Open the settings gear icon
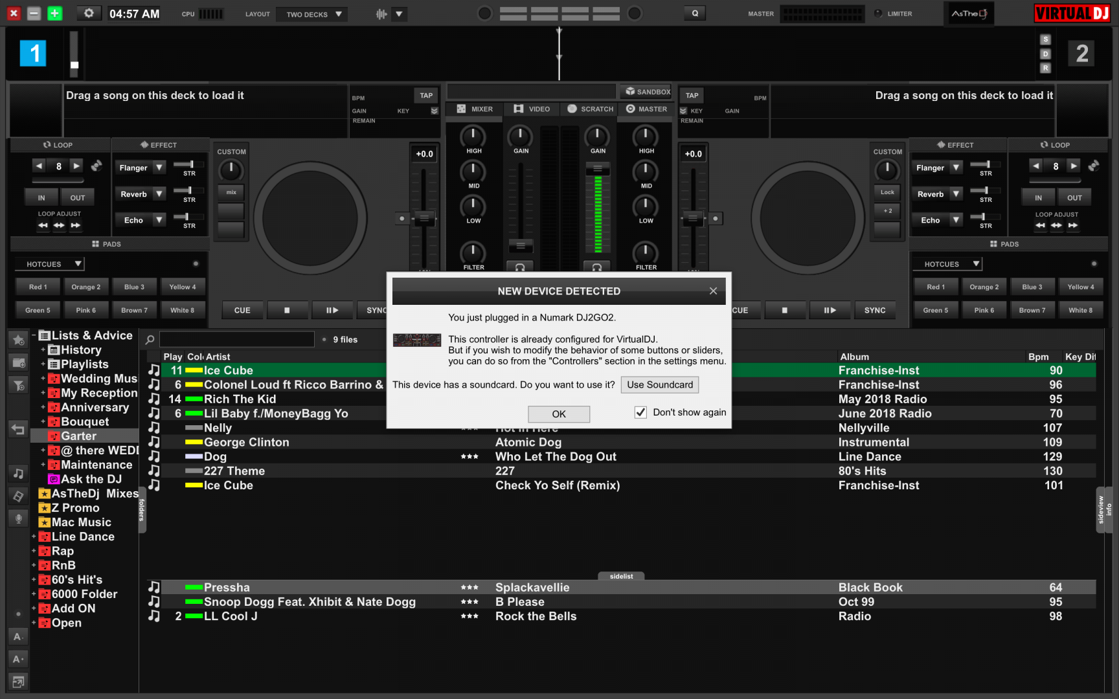 89,14
